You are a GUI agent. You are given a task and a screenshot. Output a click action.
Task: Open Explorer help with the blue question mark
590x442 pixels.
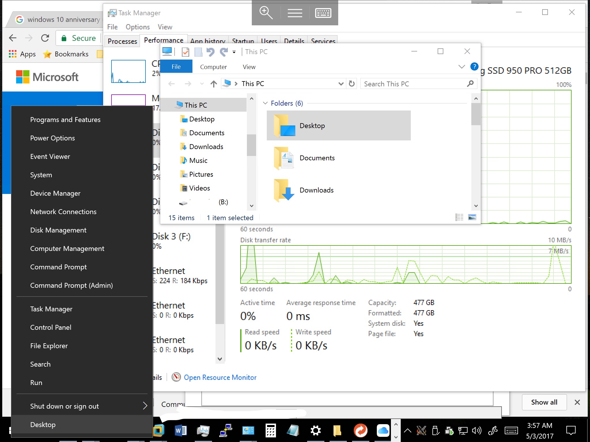tap(474, 66)
